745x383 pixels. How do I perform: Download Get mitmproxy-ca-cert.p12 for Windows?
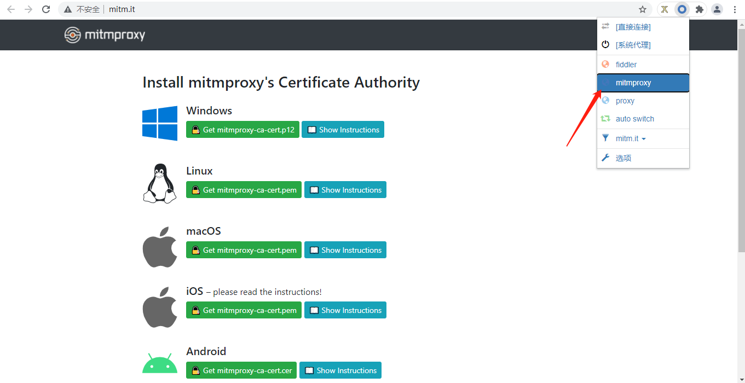click(242, 129)
